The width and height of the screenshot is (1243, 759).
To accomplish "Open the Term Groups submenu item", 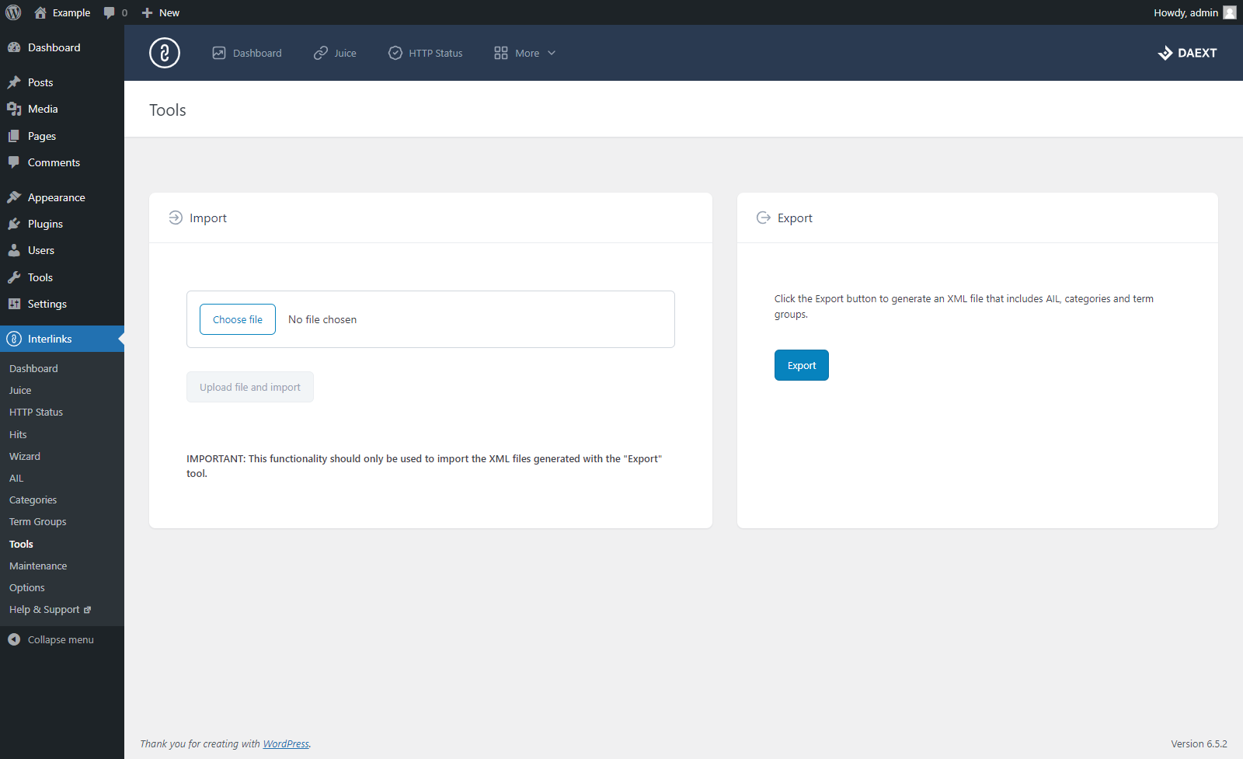I will (x=37, y=521).
